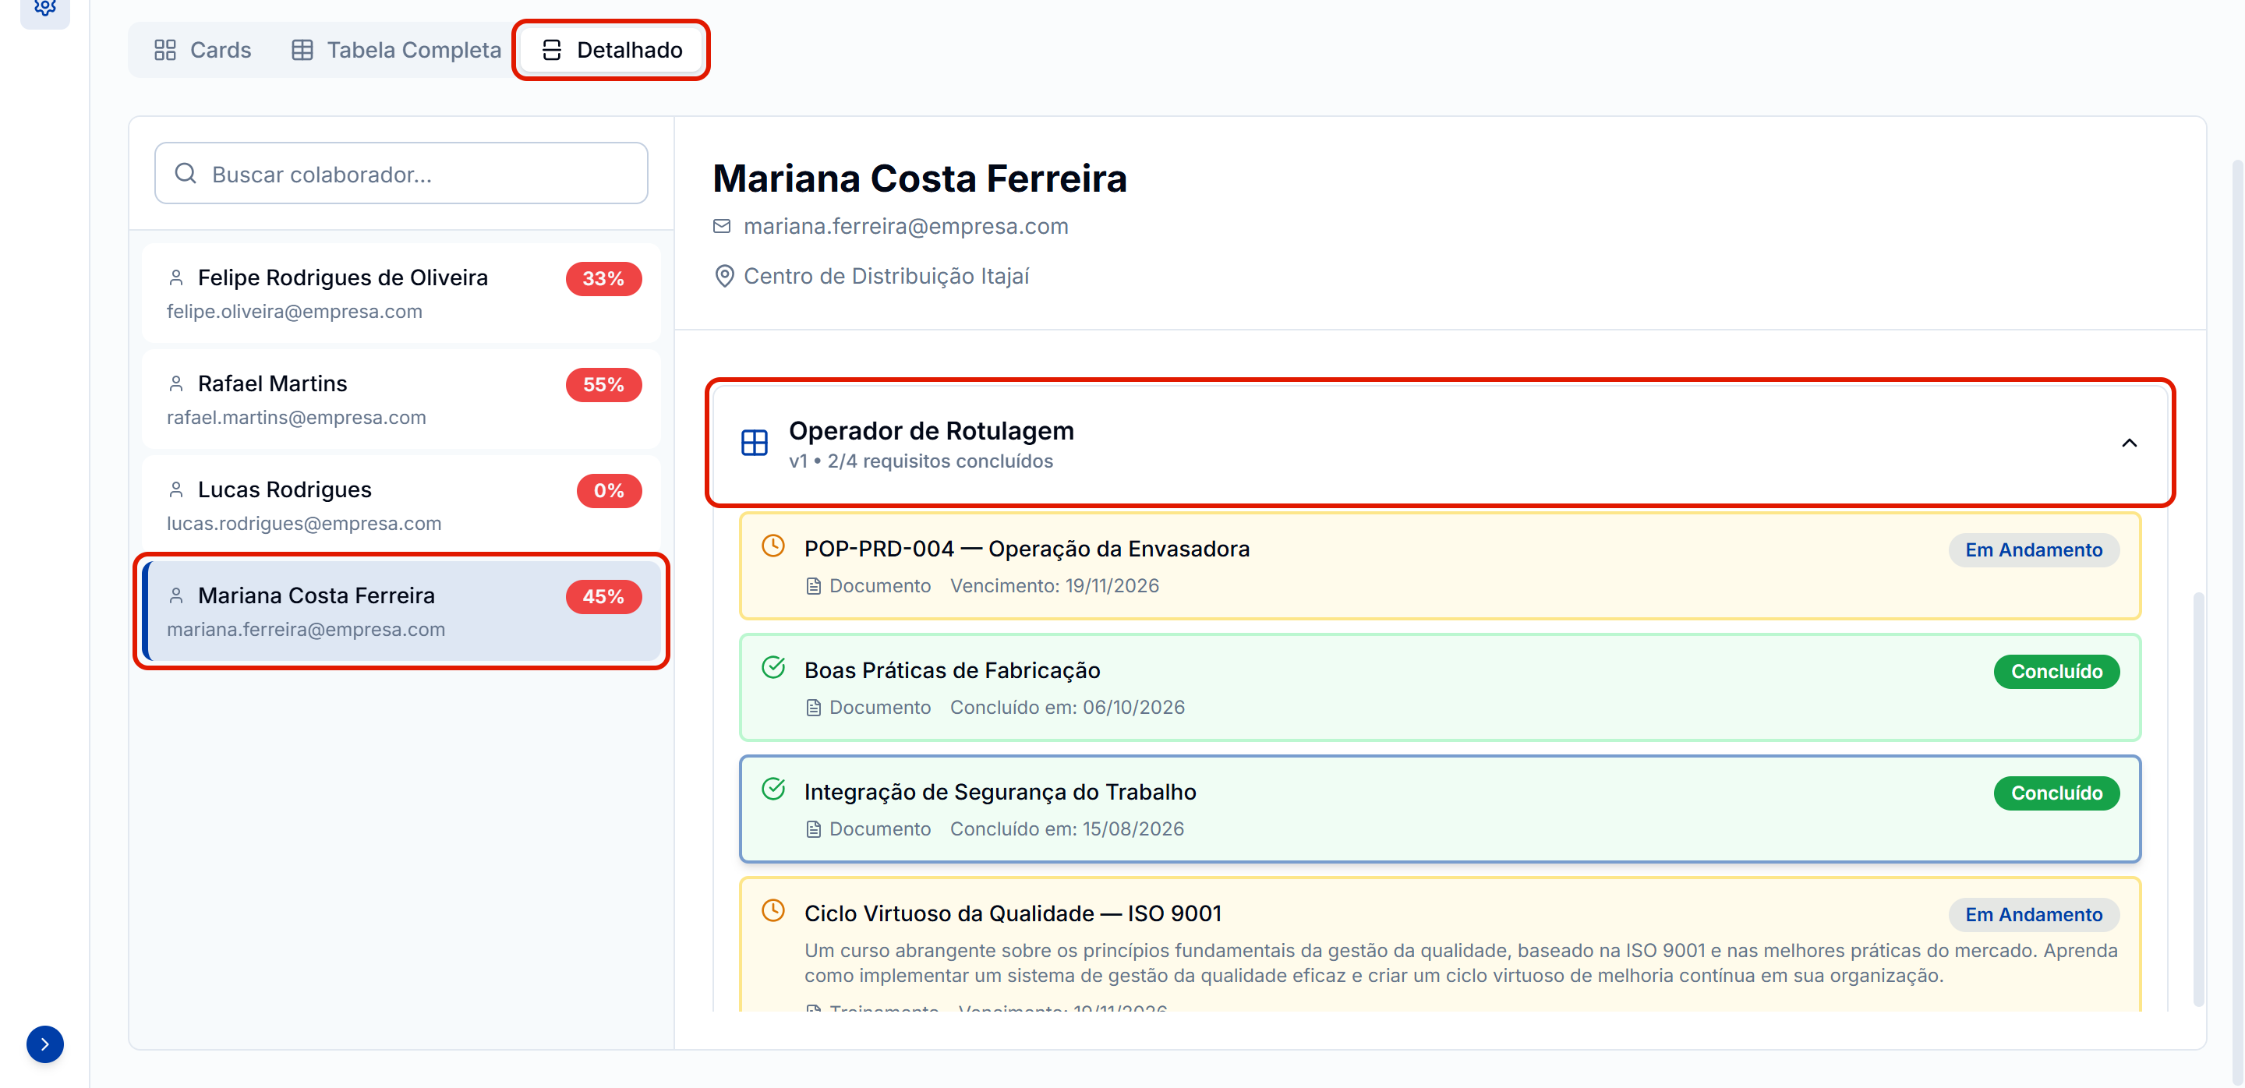Click the document icon under Boas Práticas de Fabricação
2245x1088 pixels.
coord(813,708)
